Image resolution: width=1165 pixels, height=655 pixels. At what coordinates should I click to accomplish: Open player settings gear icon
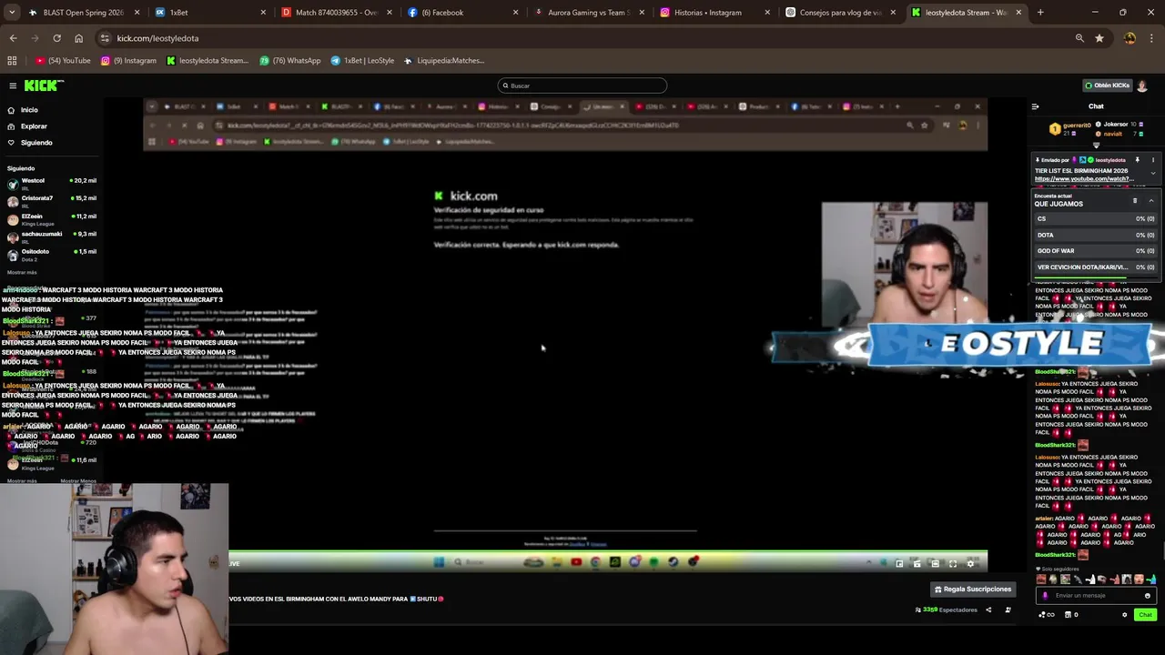[970, 563]
